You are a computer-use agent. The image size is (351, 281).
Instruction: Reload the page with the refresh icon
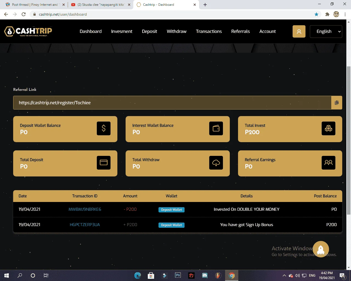pos(24,14)
